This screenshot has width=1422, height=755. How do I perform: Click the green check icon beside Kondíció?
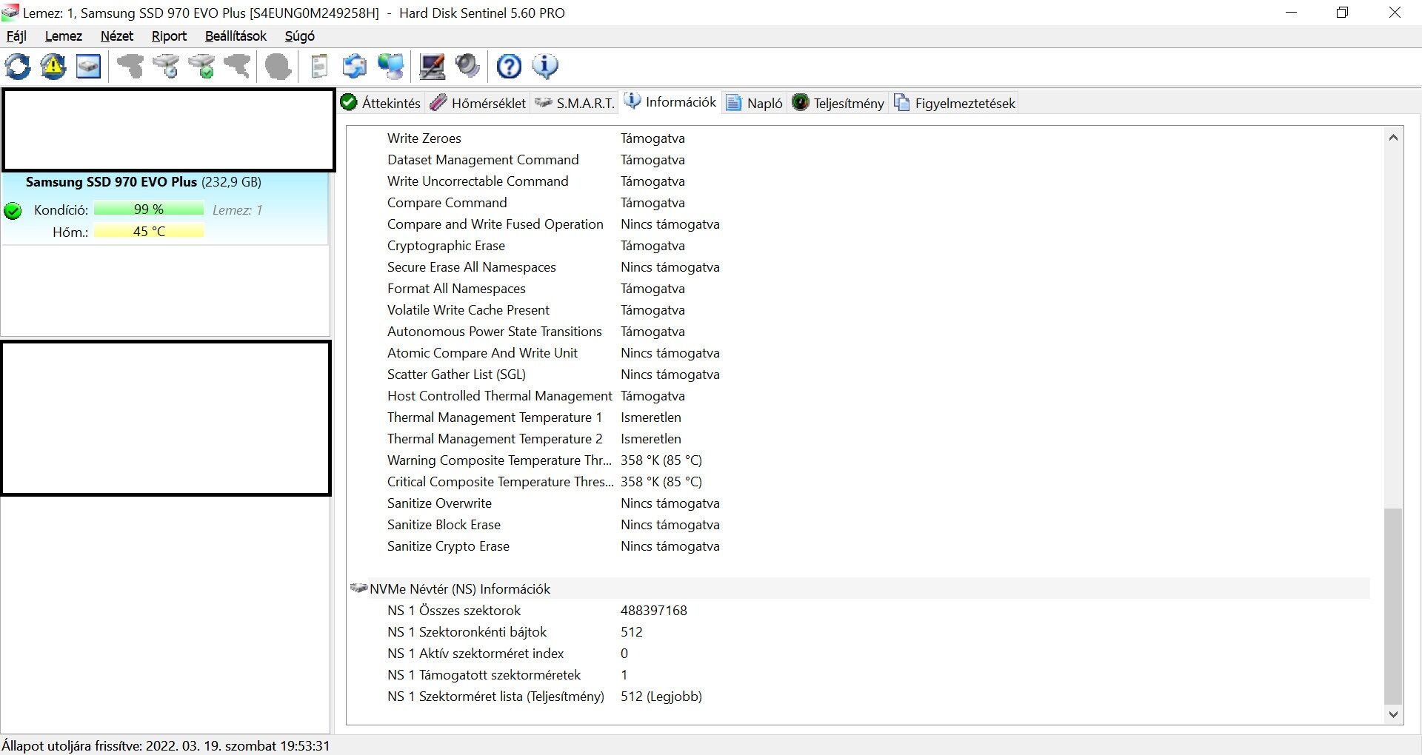click(13, 211)
